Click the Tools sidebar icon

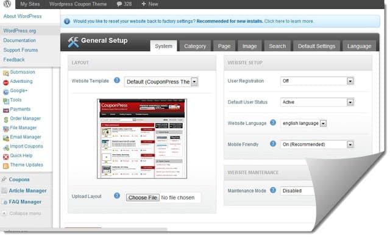tap(5, 101)
